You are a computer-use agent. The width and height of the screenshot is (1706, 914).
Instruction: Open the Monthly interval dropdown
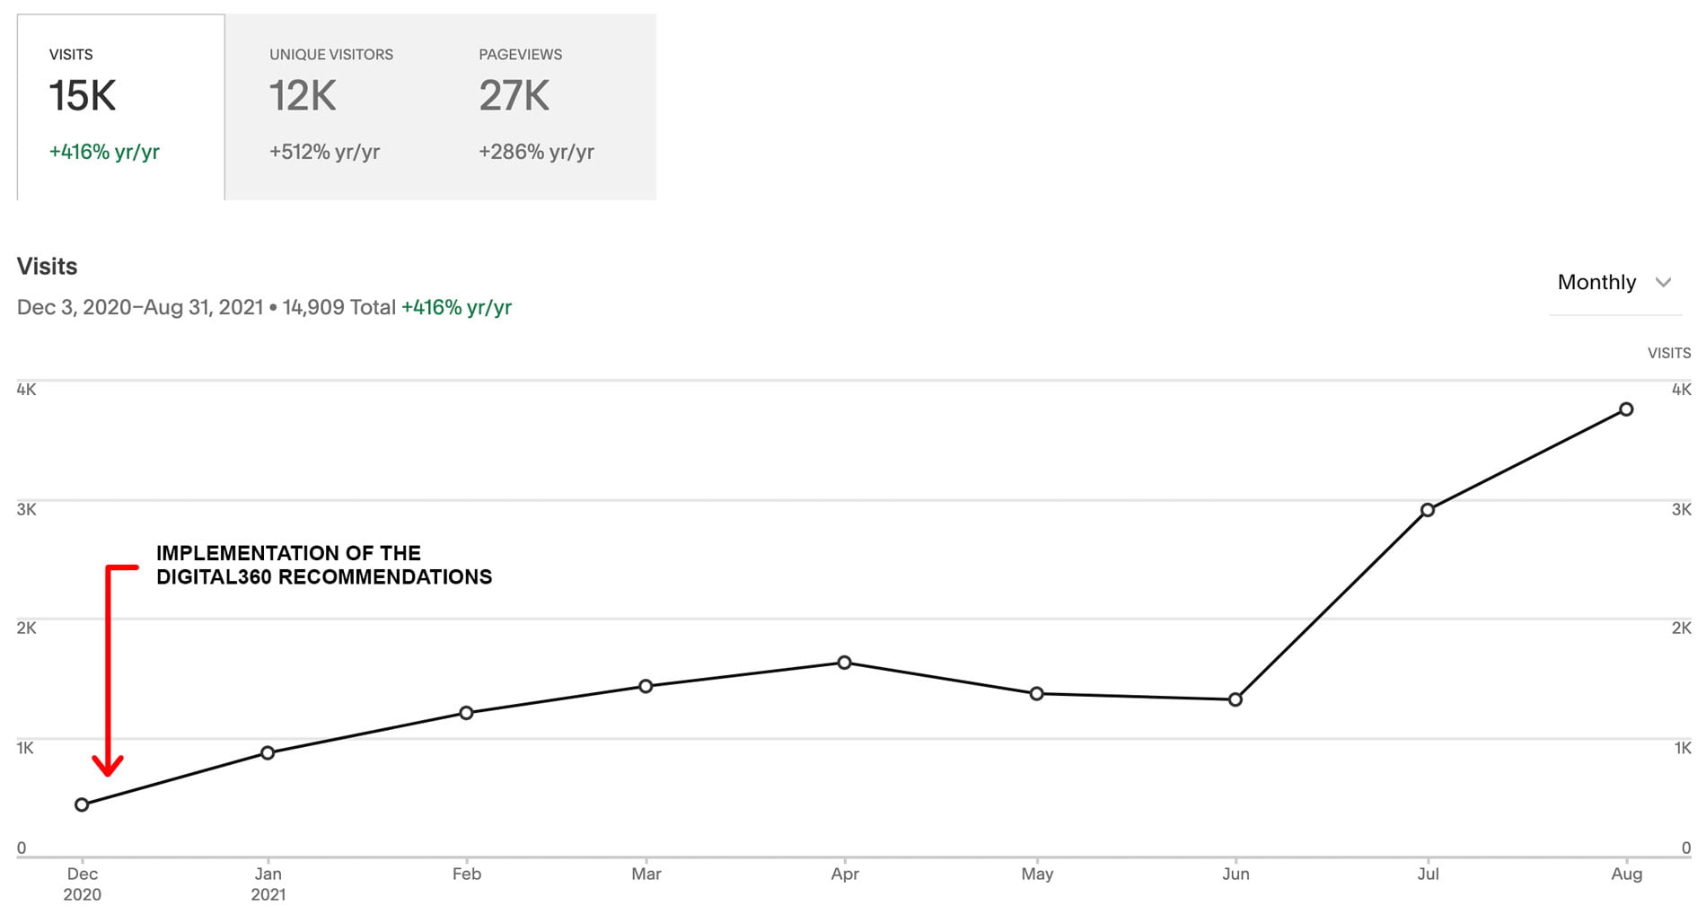coord(1613,283)
